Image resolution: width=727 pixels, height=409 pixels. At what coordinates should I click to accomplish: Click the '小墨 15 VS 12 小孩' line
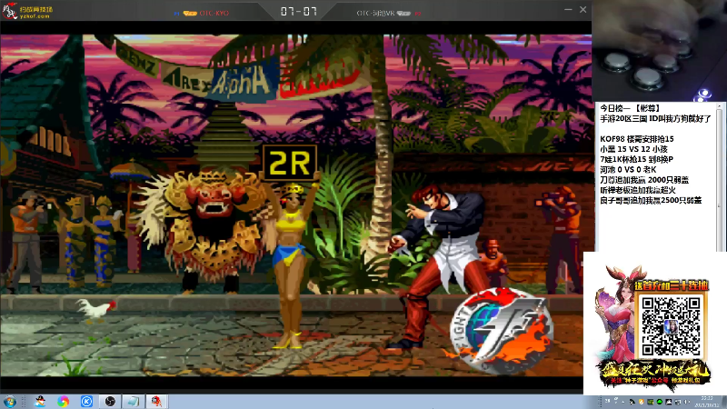[633, 149]
